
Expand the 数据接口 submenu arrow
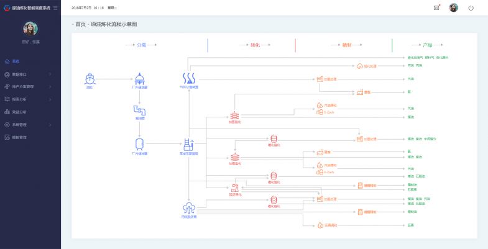point(50,74)
